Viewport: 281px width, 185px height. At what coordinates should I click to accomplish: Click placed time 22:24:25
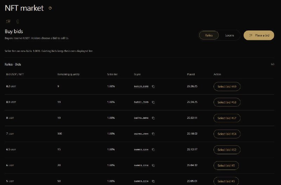point(192,102)
